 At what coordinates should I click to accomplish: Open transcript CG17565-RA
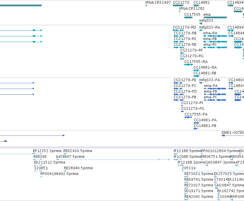196,62
